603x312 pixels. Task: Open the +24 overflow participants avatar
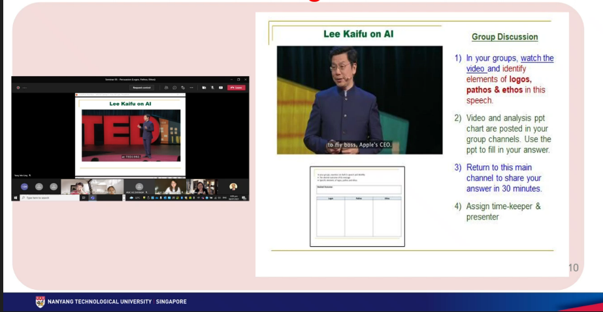(24, 186)
